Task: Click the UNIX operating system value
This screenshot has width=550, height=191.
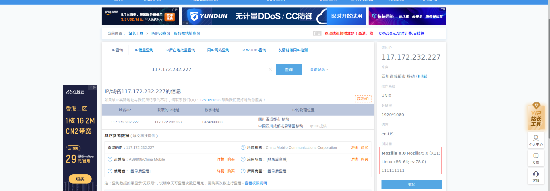Action: 386,95
